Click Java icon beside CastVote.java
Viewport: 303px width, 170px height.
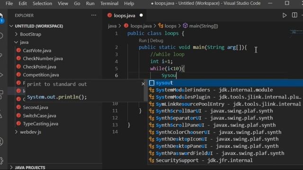[x=18, y=51]
